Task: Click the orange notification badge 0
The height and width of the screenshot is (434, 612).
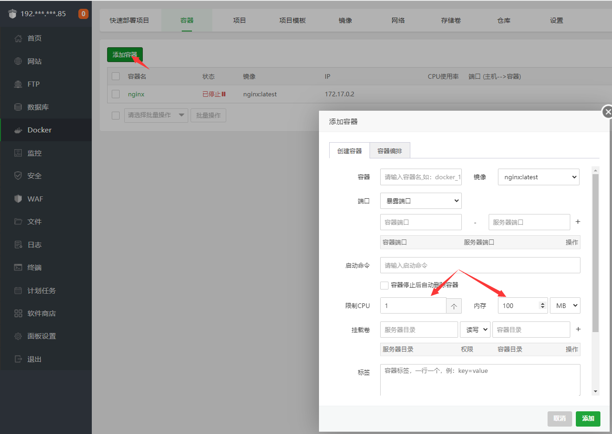Action: click(x=83, y=14)
